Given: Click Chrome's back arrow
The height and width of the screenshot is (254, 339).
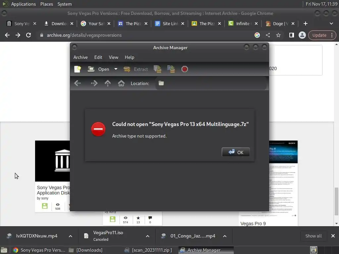Looking at the screenshot, I should (x=7, y=35).
